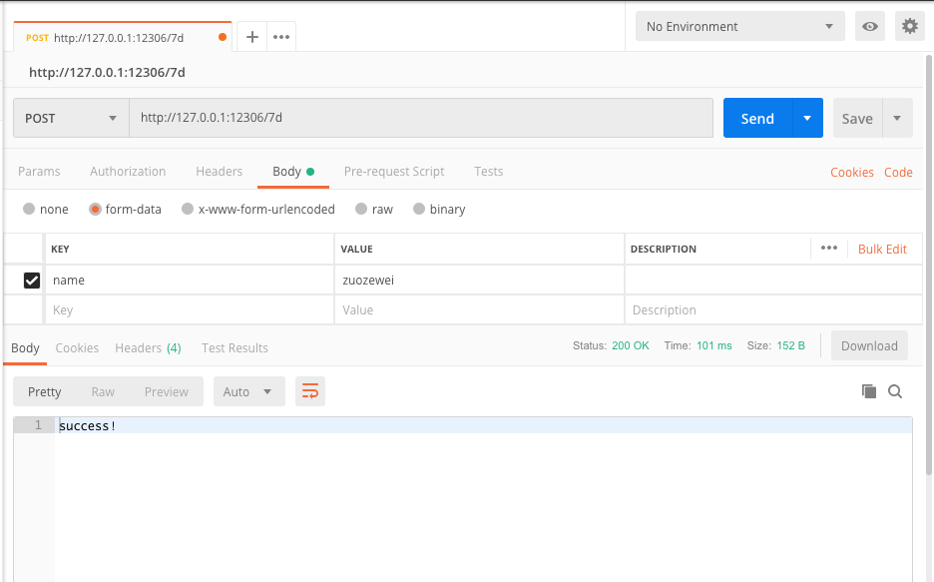The height and width of the screenshot is (582, 934).
Task: Open the Code link
Action: tap(898, 172)
